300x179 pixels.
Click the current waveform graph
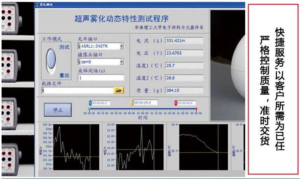tap(76, 147)
